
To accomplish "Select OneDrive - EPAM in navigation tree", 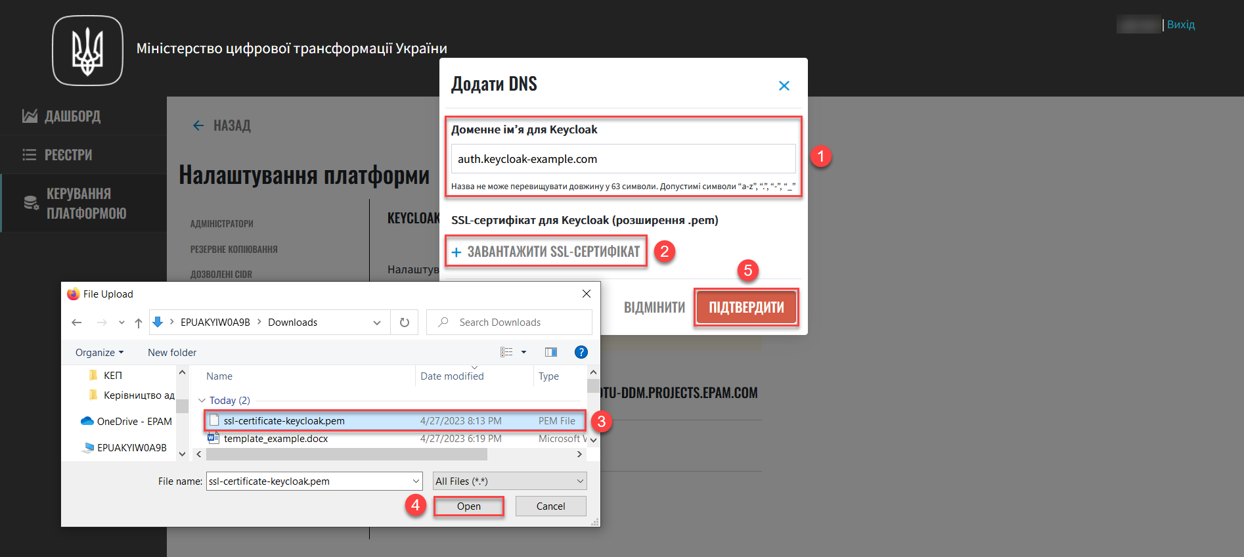I will [126, 422].
